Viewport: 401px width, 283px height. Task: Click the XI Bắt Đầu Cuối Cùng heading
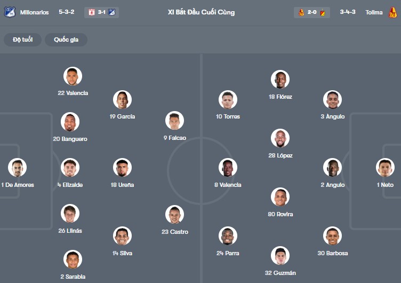pos(201,12)
